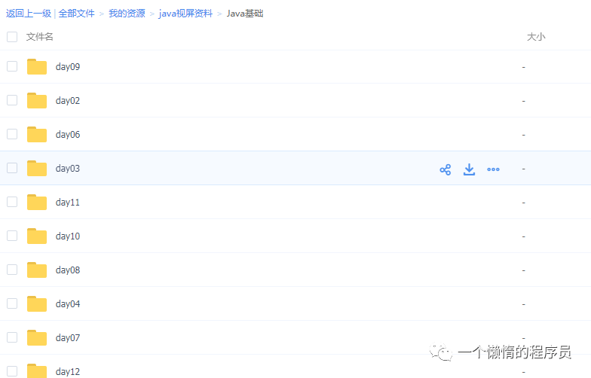Image resolution: width=591 pixels, height=378 pixels.
Task: Open the day06 folder icon
Action: point(36,134)
